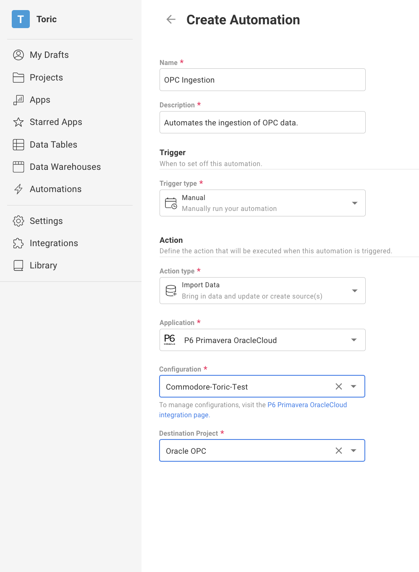
Task: Click the Starred Apps star icon
Action: click(x=18, y=122)
